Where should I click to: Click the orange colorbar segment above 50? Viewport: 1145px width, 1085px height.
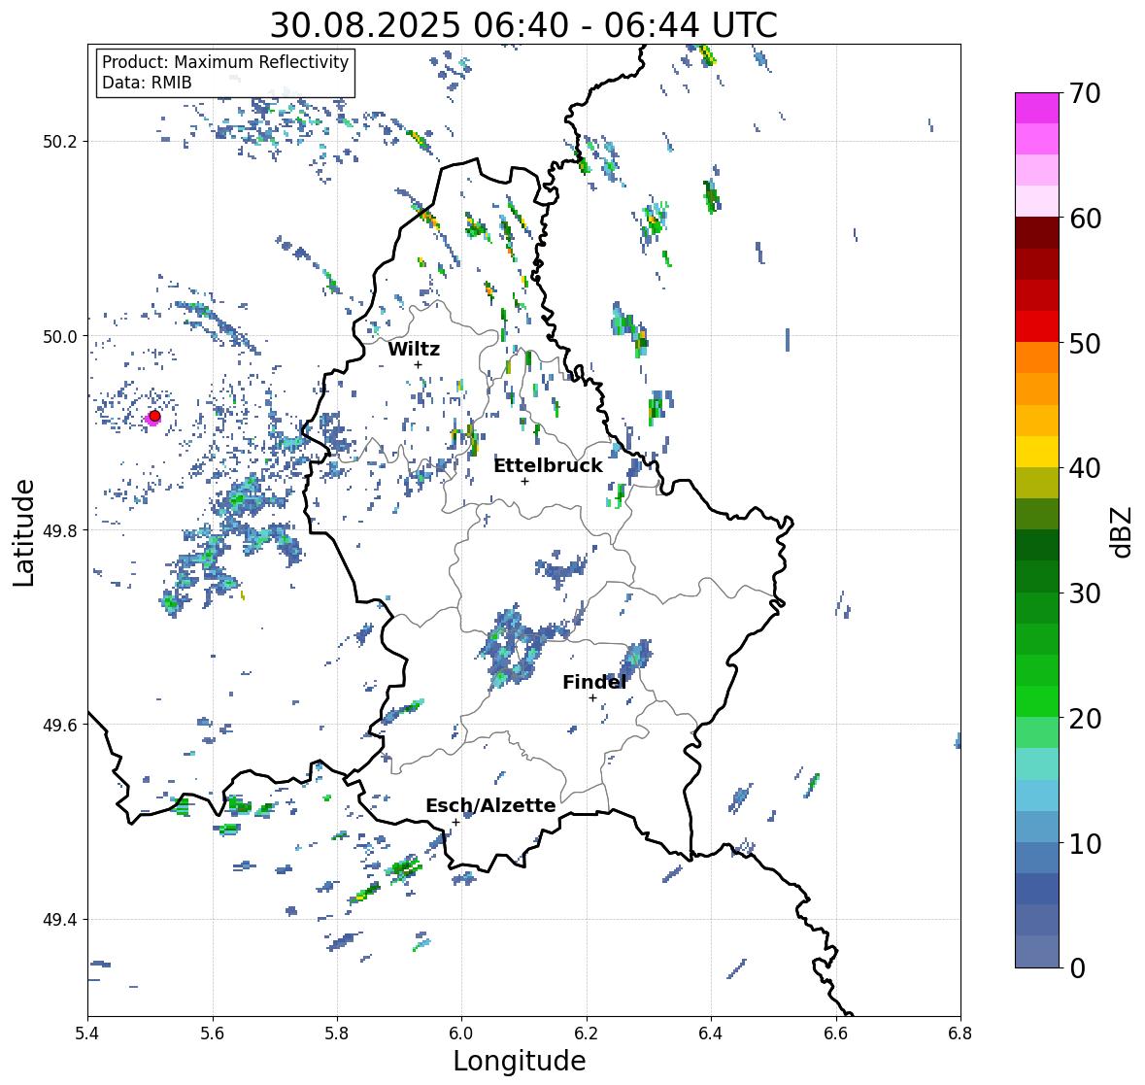coord(1037,357)
